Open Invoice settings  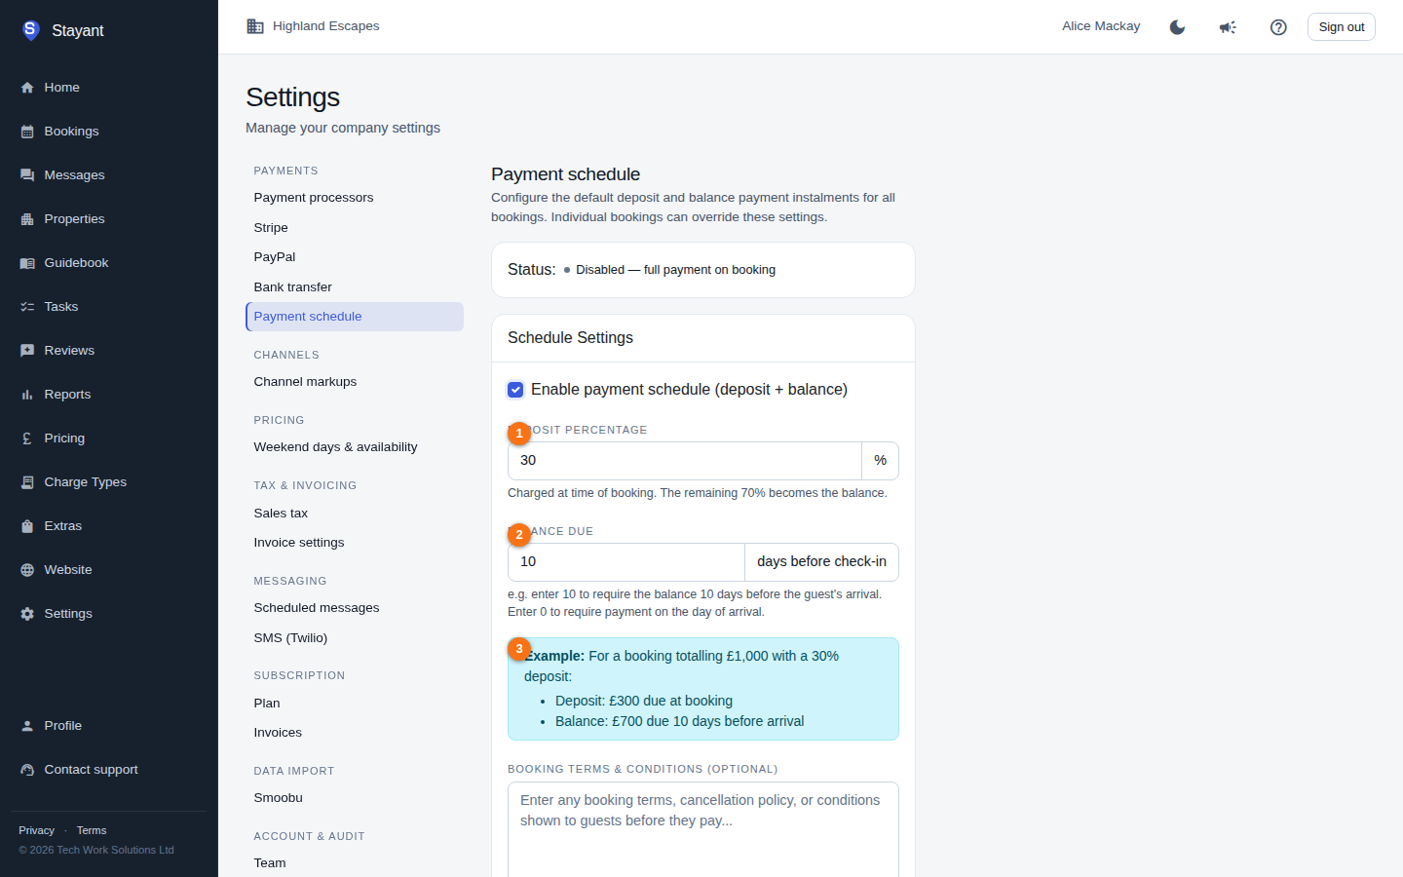tap(355, 543)
